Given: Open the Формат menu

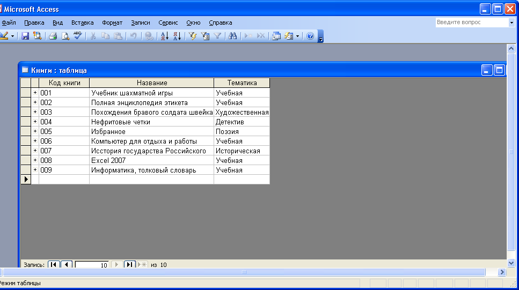Looking at the screenshot, I should (x=112, y=23).
